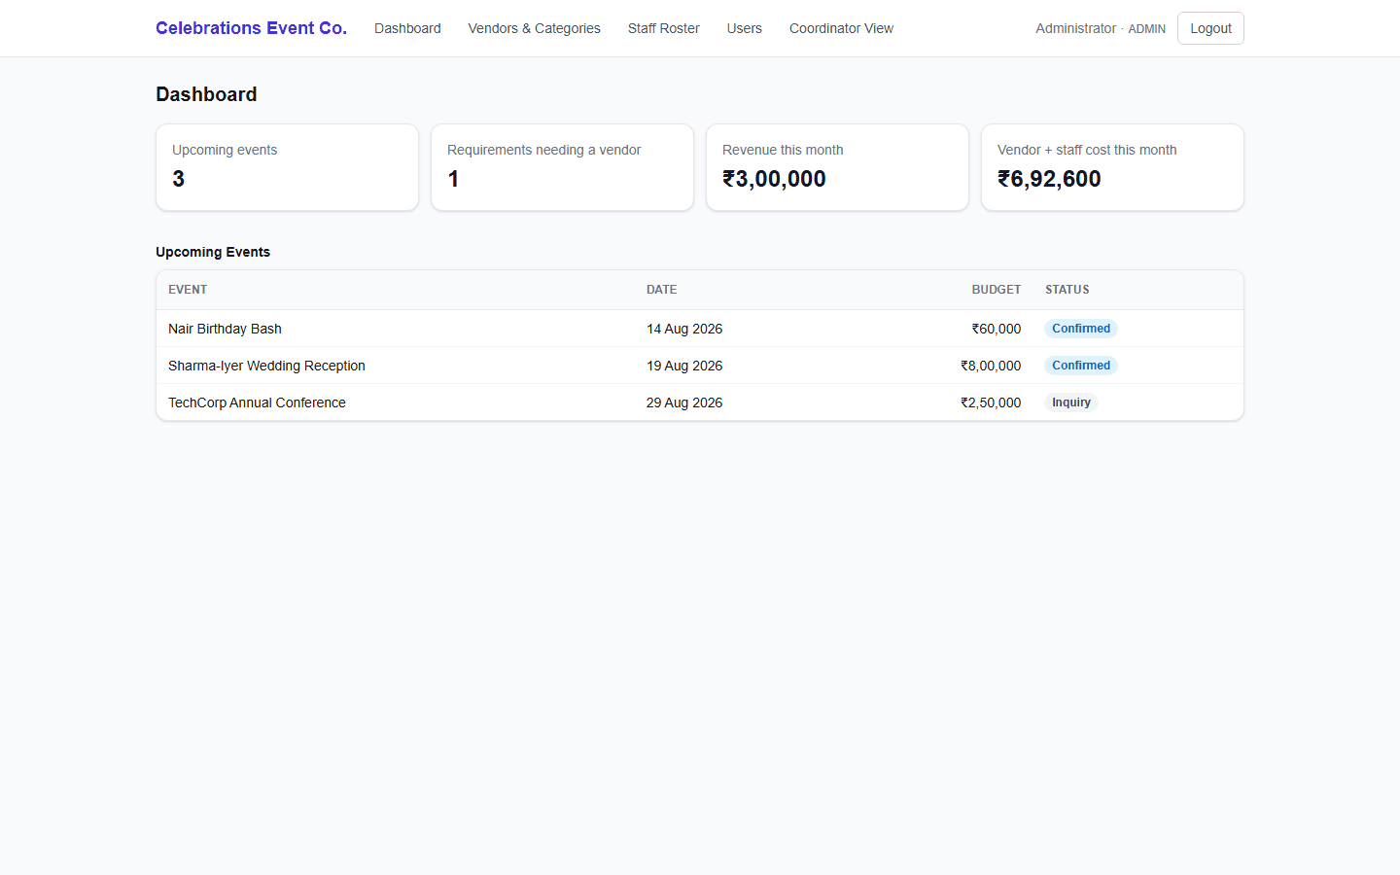This screenshot has width=1400, height=875.
Task: Click the Administrator ADMIN user label
Action: [x=1101, y=28]
